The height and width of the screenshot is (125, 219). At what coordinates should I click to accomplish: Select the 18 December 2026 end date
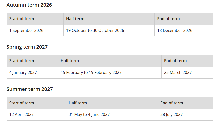[x=175, y=30]
